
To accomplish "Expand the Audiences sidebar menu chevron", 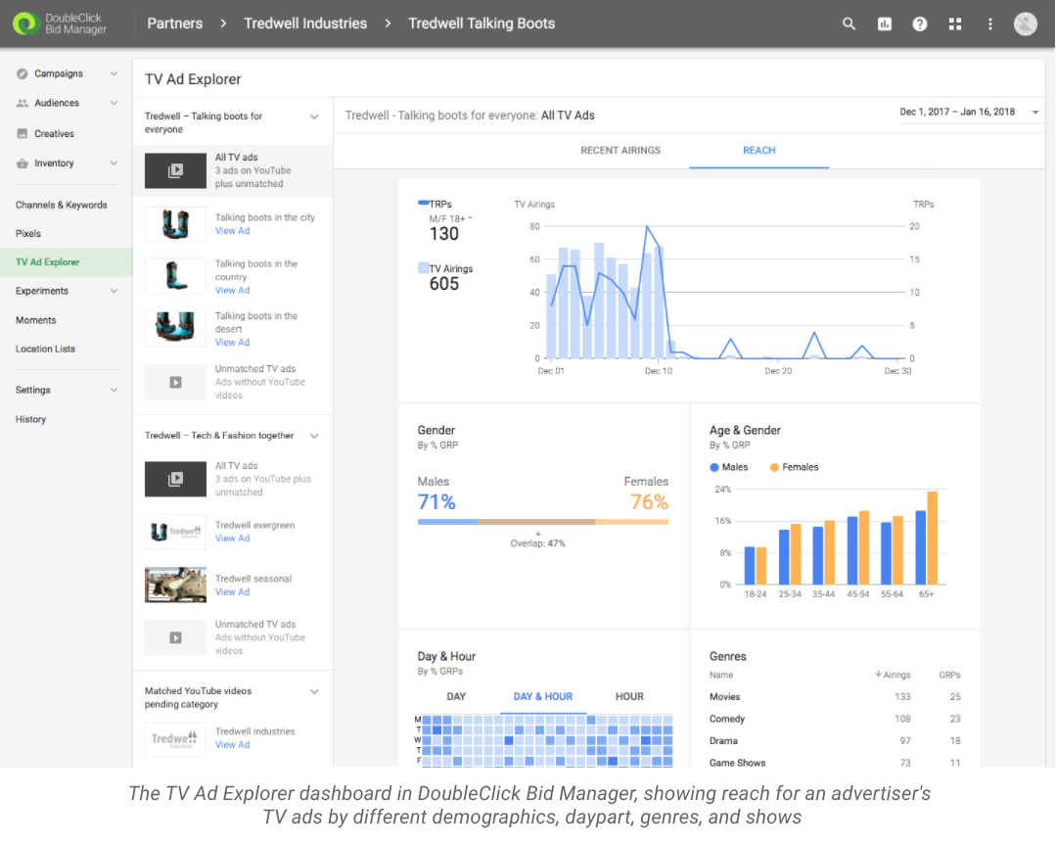I will point(114,103).
